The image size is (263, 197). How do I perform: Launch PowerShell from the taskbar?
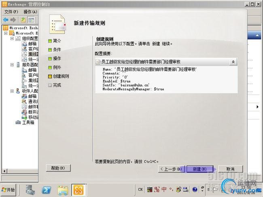click(46, 190)
